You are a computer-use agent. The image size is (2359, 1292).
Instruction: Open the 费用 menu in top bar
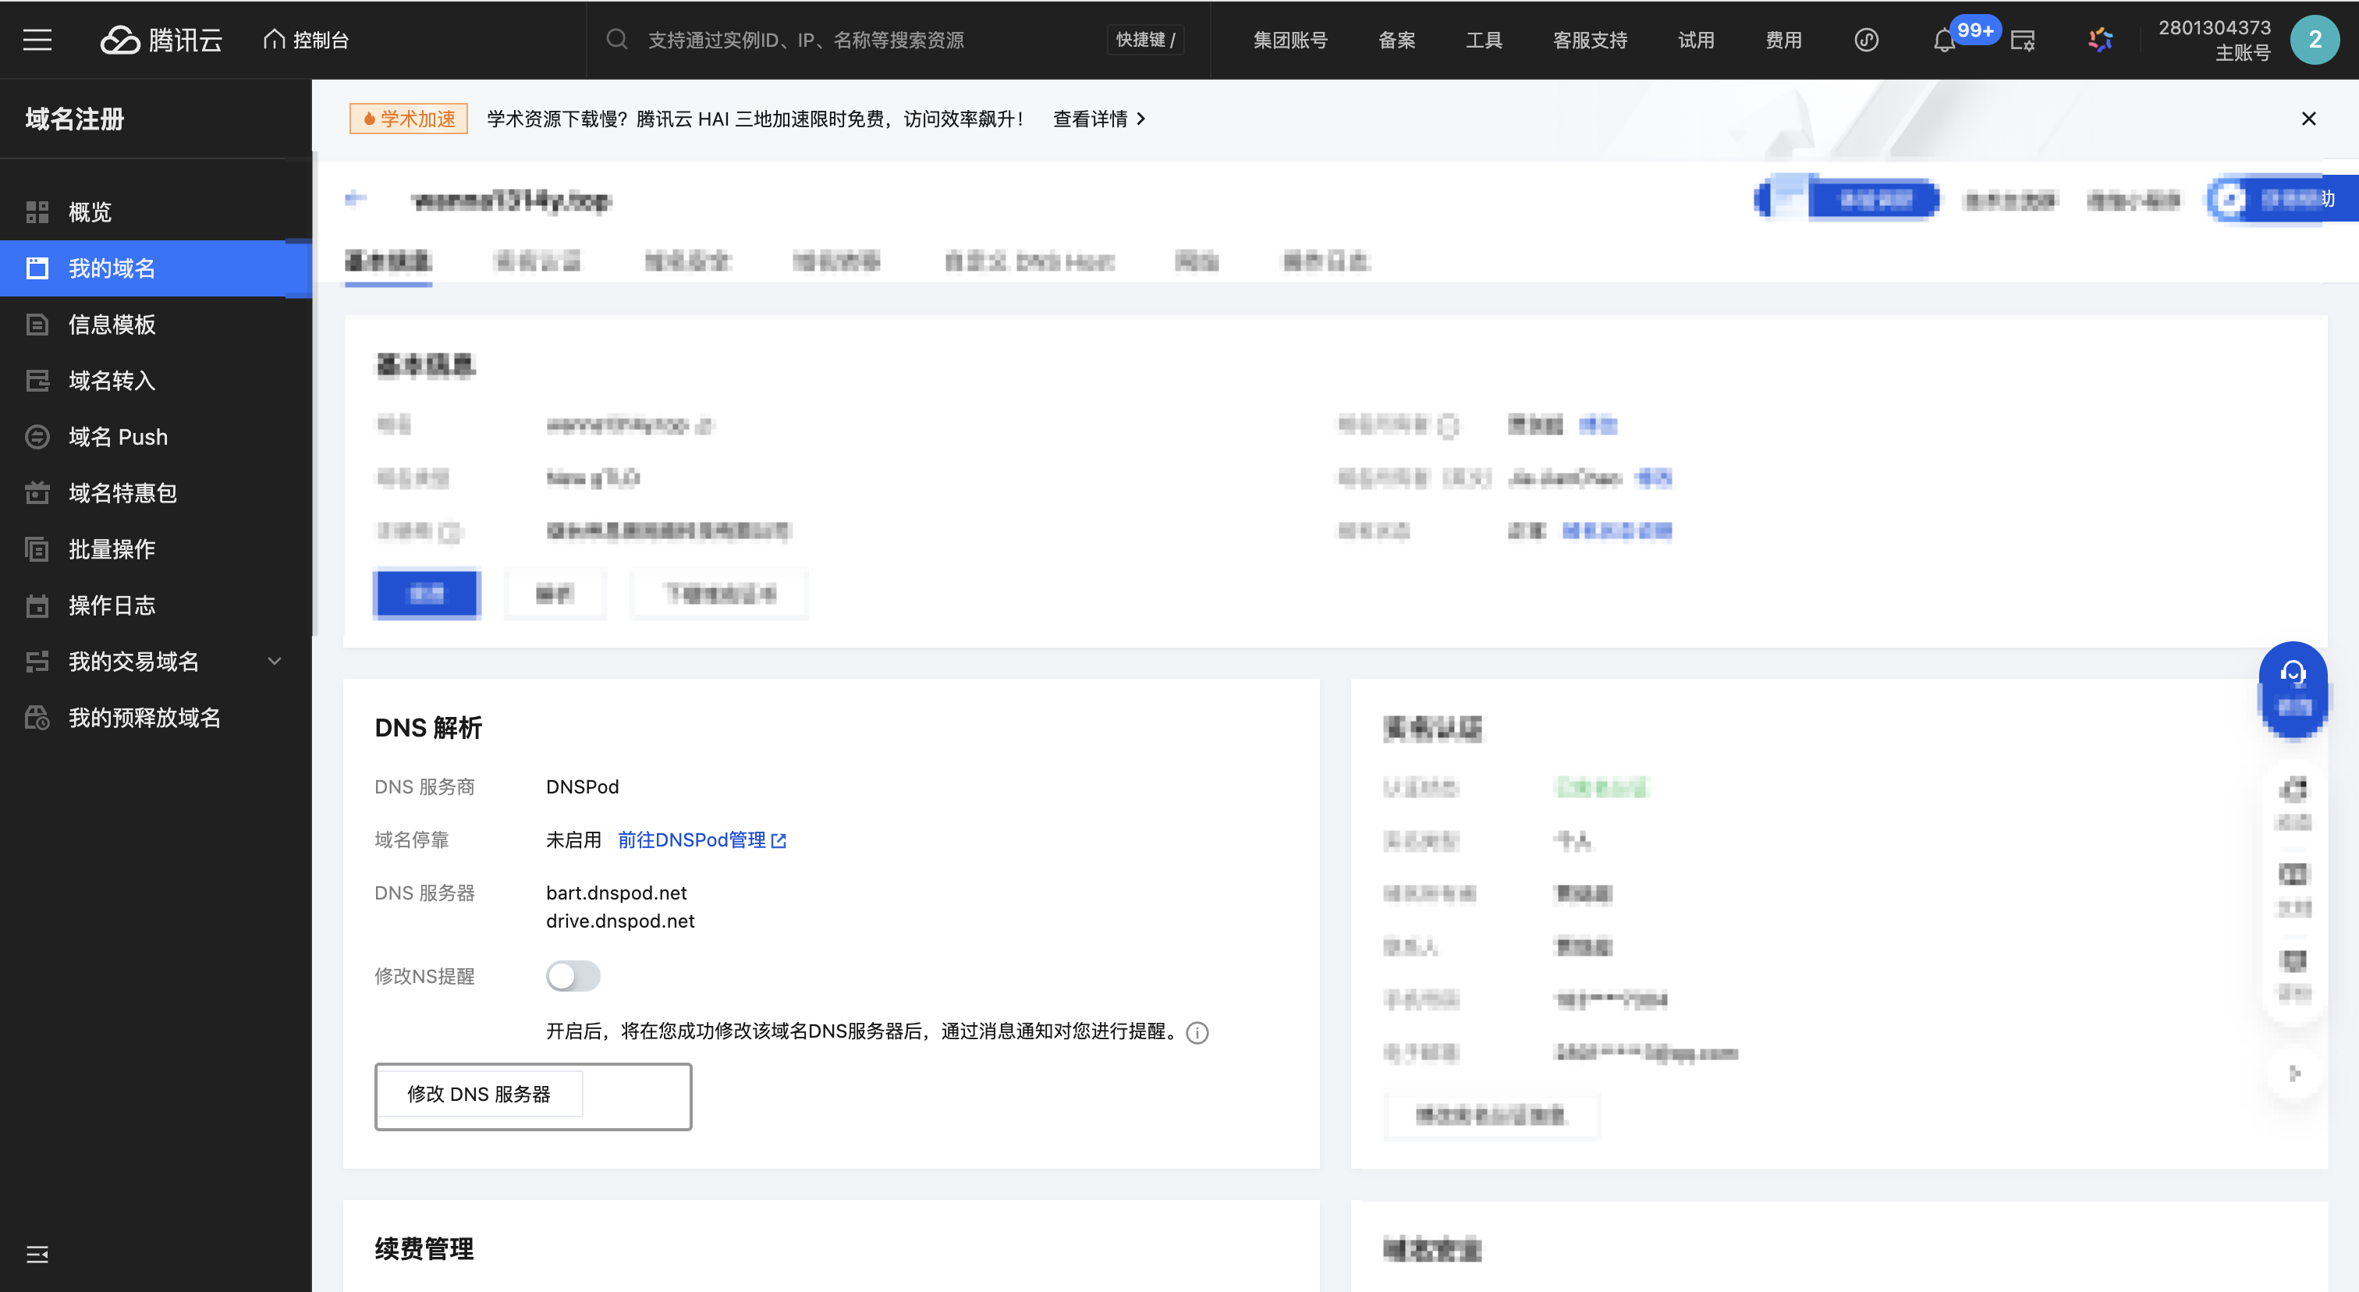1783,39
